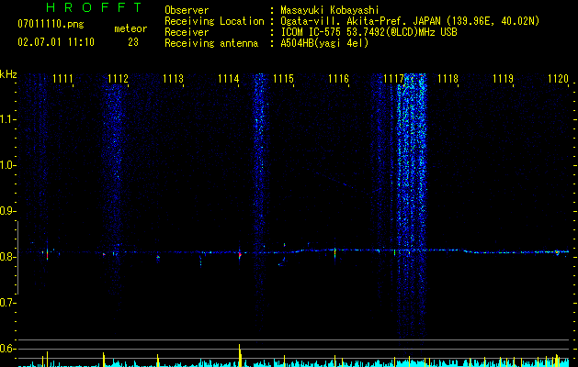Click time marker 1114
578x367 pixels.
coord(228,79)
